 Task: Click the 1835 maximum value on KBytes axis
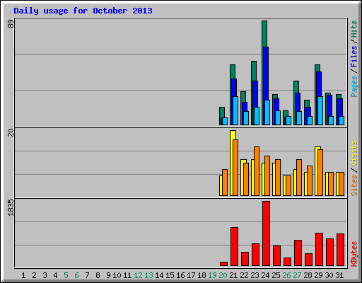click(x=11, y=207)
